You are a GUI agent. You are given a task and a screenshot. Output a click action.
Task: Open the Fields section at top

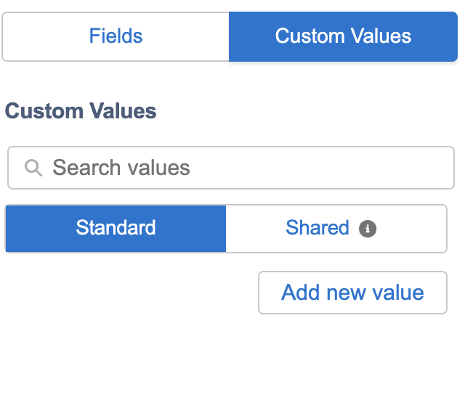116,37
